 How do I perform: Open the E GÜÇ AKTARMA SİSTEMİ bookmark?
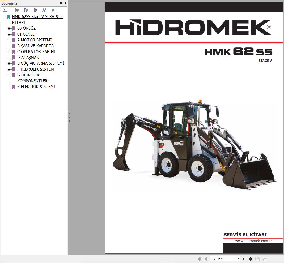click(41, 63)
